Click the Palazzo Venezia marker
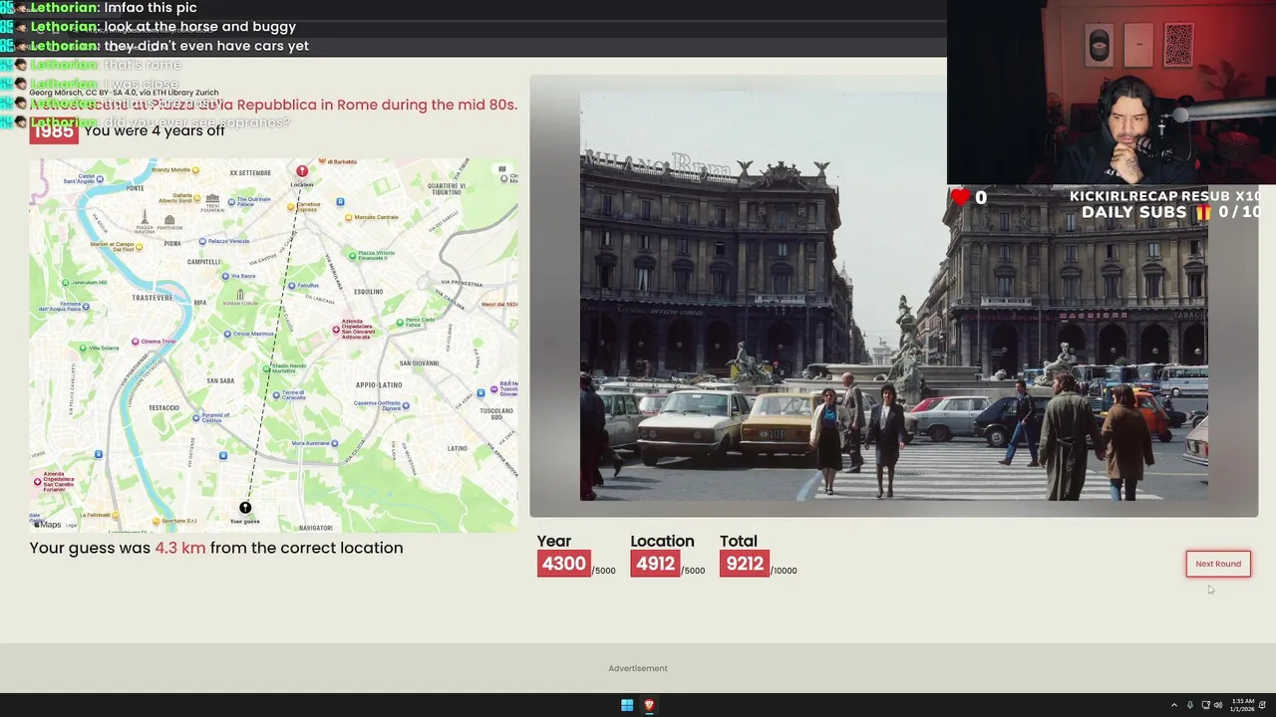The image size is (1276, 717). click(202, 241)
